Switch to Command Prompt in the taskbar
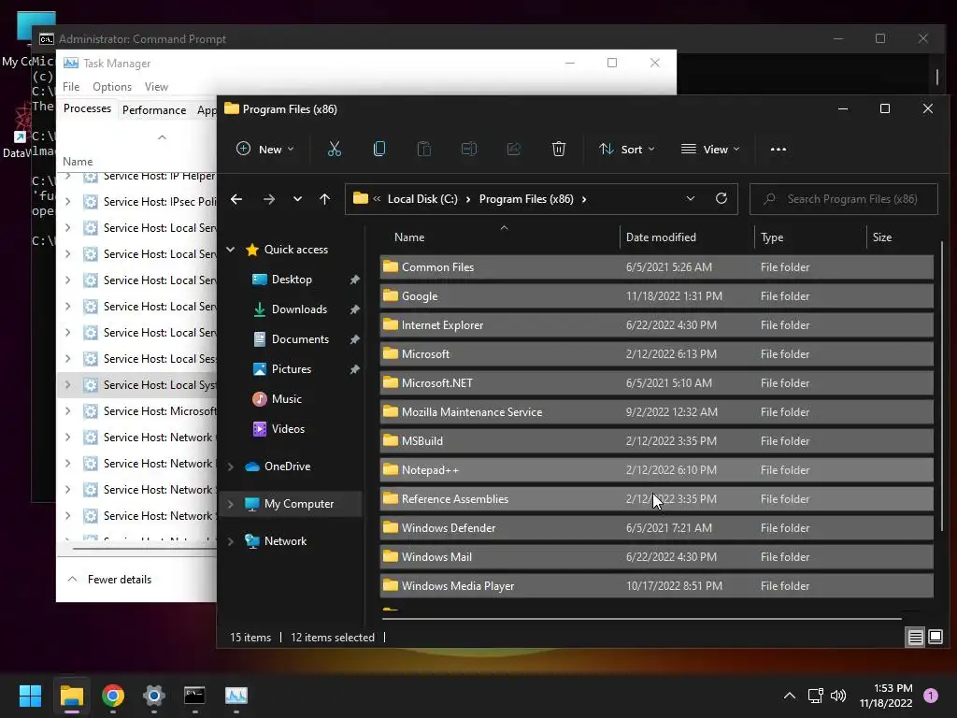Viewport: 957px width, 718px height. point(194,696)
